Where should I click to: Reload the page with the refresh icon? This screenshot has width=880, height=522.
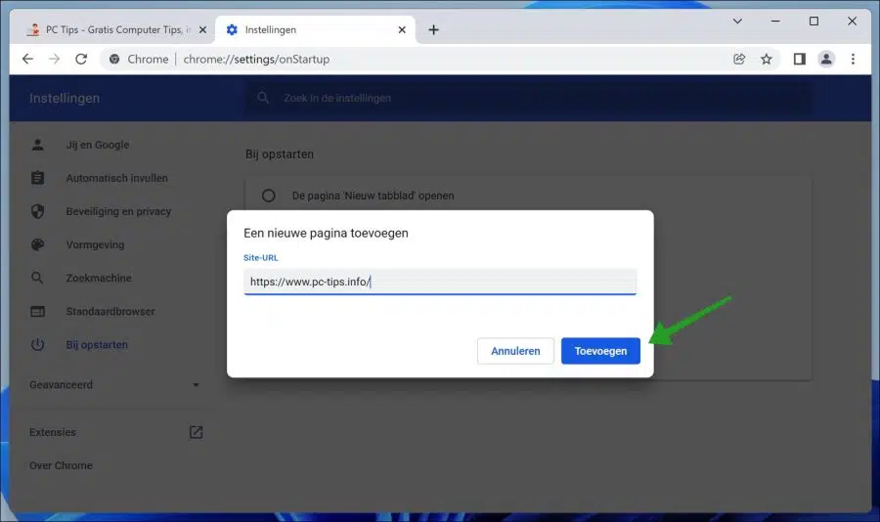click(81, 59)
